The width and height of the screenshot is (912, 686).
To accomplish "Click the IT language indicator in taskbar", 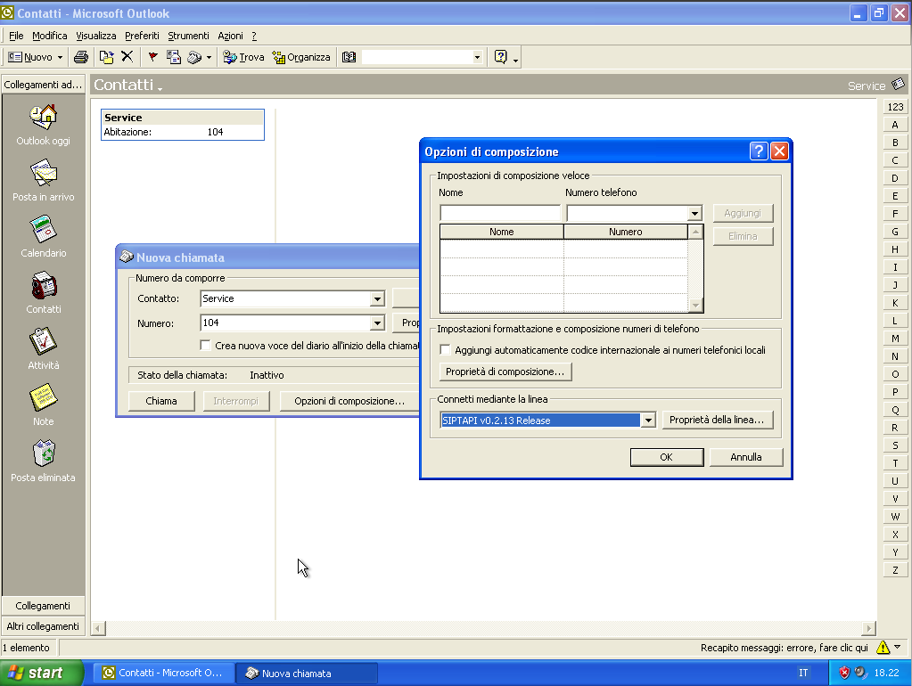I will 803,673.
